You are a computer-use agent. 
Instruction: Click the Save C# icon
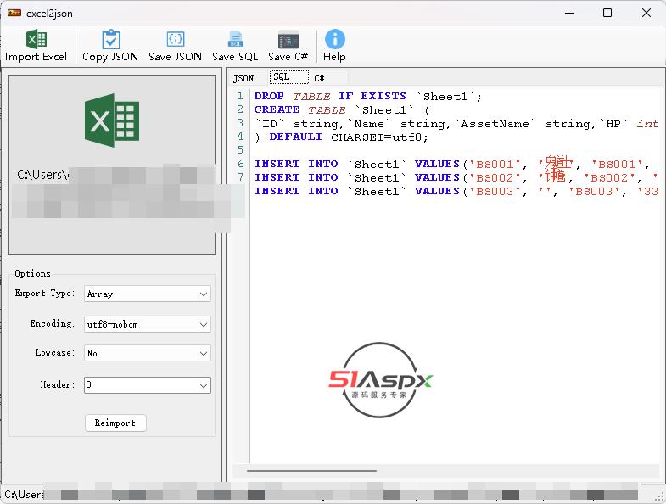[288, 40]
